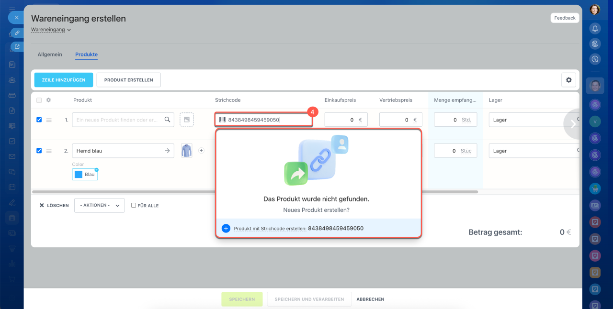The width and height of the screenshot is (613, 309).
Task: Open the Aktionen dropdown
Action: pyautogui.click(x=99, y=205)
